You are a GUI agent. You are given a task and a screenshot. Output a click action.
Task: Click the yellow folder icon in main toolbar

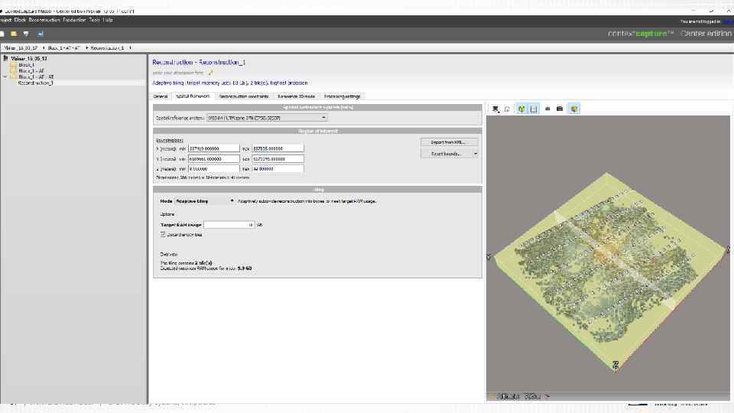coord(13,34)
